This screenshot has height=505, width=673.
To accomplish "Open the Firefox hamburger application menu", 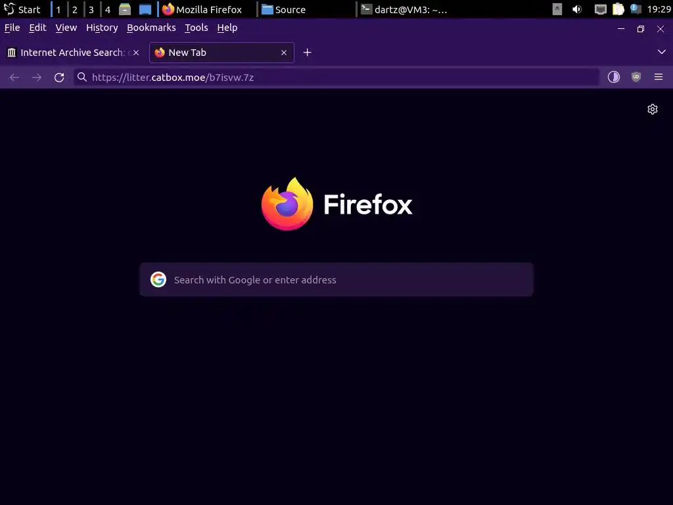I will coord(659,77).
